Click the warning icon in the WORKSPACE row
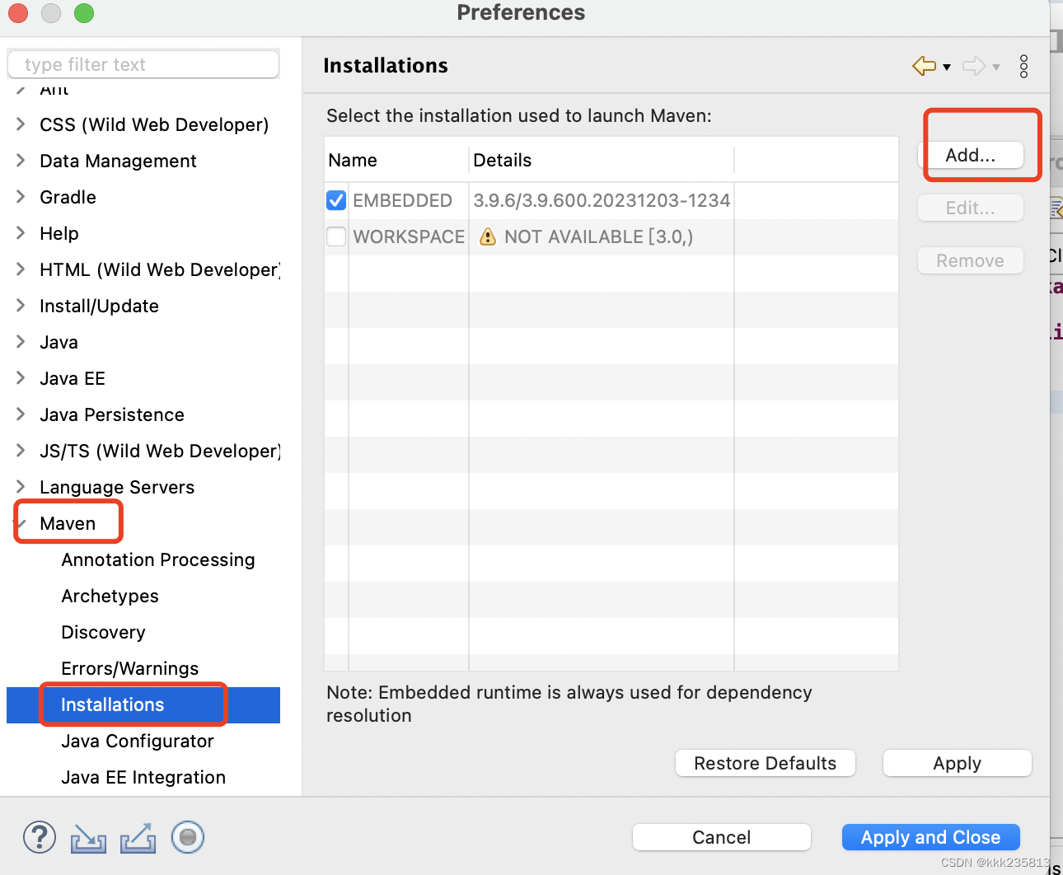 coord(487,236)
